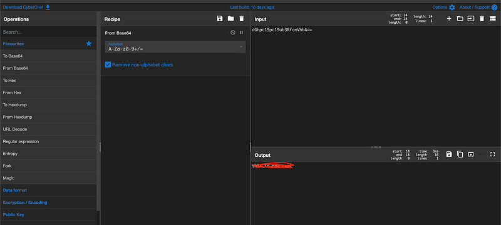Select the To Hexdump operation

(48, 105)
